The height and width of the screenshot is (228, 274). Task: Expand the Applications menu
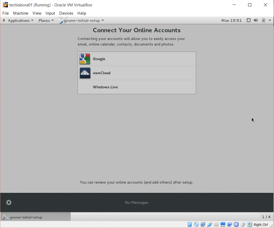coord(21,21)
